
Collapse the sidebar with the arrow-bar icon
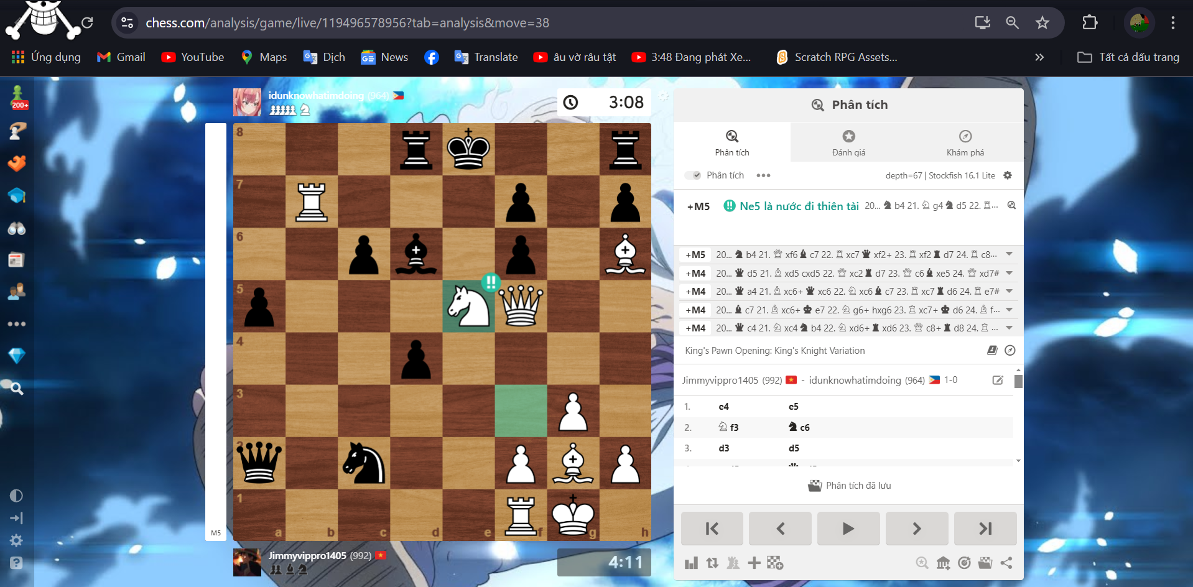pyautogui.click(x=16, y=518)
